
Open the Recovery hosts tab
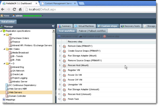pyautogui.click(x=131, y=26)
